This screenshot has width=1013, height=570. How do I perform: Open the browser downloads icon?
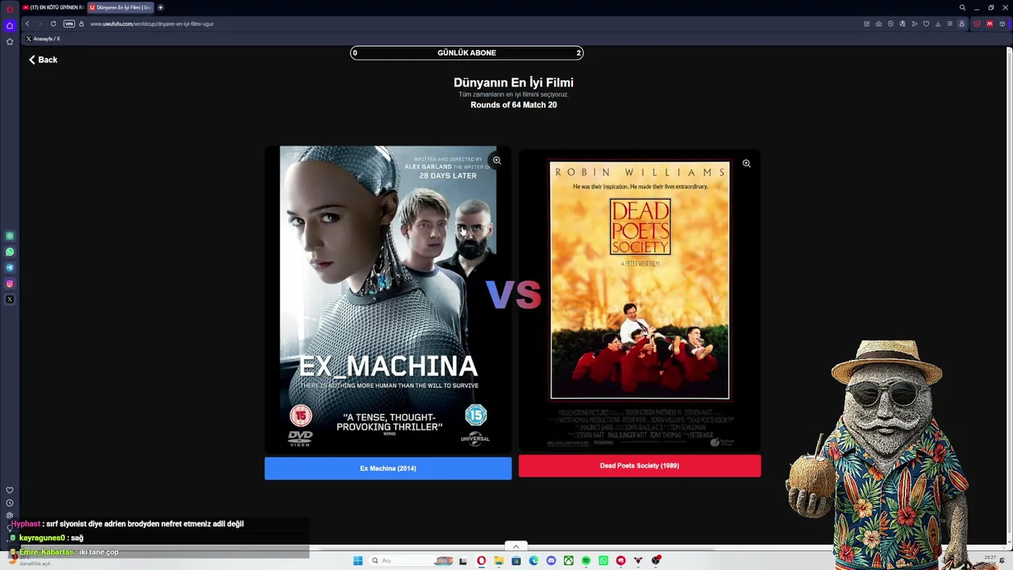click(938, 24)
